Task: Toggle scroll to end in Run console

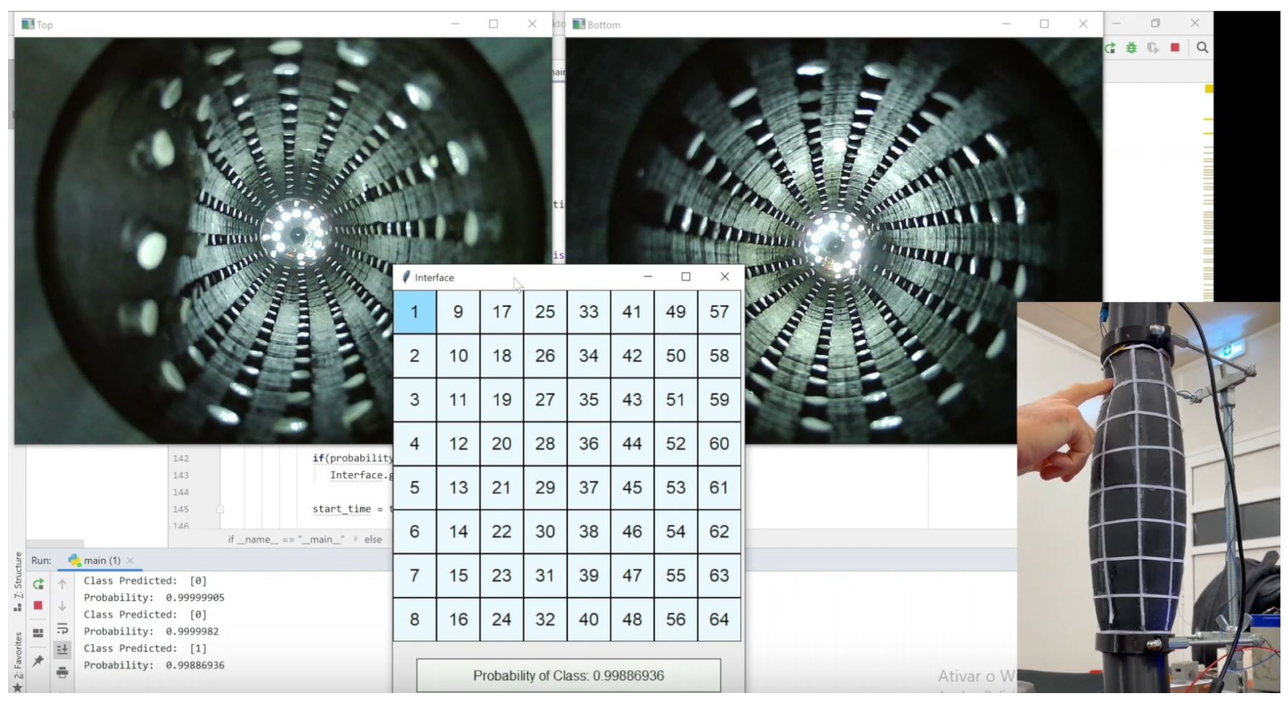Action: tap(62, 649)
